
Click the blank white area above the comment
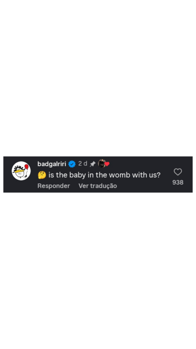point(98,78)
